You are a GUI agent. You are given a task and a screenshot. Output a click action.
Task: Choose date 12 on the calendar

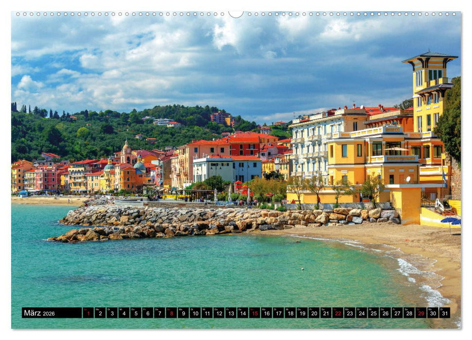tap(219, 313)
